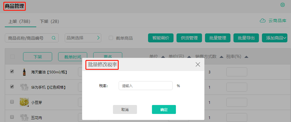The width and height of the screenshot is (291, 122).
Task: Click search magnifier in product name field
Action: pyautogui.click(x=54, y=38)
